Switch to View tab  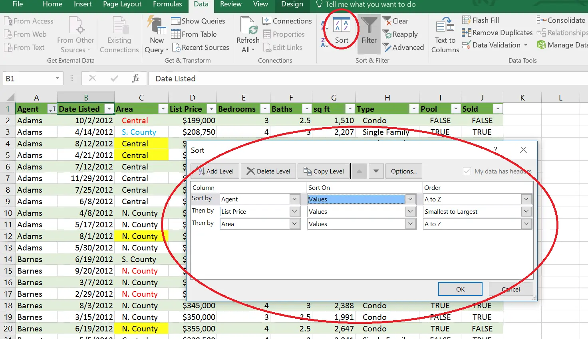pos(260,4)
